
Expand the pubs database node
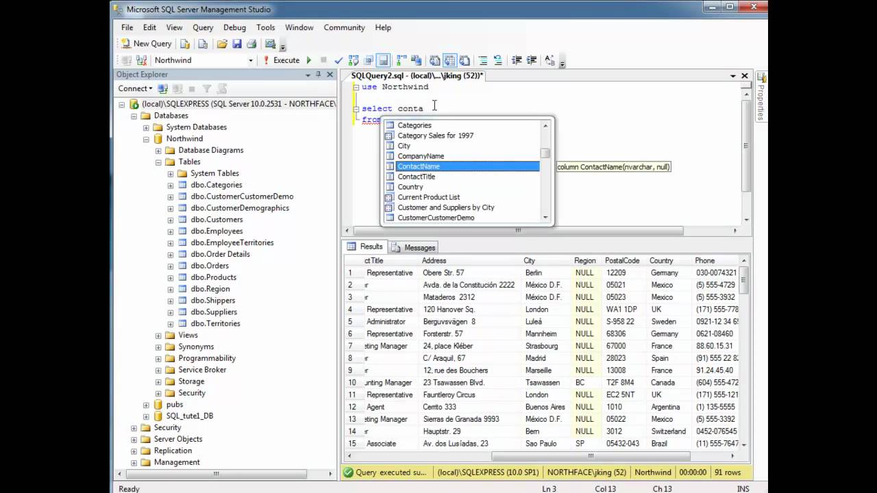point(146,405)
